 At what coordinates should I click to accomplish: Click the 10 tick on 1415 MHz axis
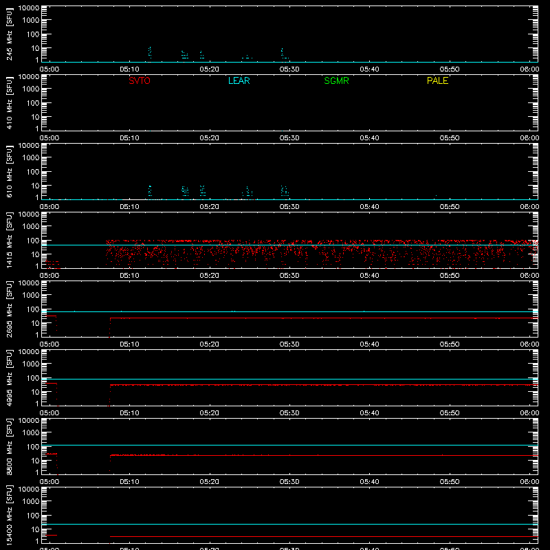[35, 254]
